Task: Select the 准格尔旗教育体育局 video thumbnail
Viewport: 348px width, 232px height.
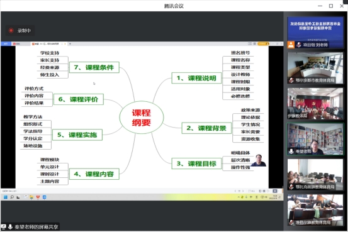Action: coord(315,210)
